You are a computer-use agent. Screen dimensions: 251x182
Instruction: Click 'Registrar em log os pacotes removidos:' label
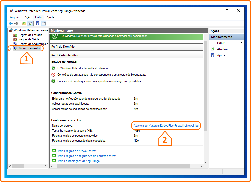point(75,136)
